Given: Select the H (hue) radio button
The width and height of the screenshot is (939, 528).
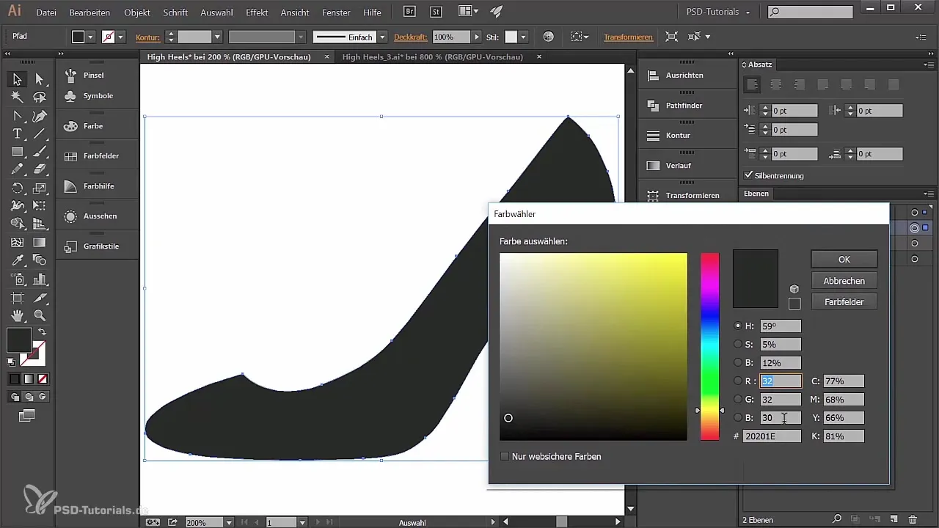Looking at the screenshot, I should point(738,326).
